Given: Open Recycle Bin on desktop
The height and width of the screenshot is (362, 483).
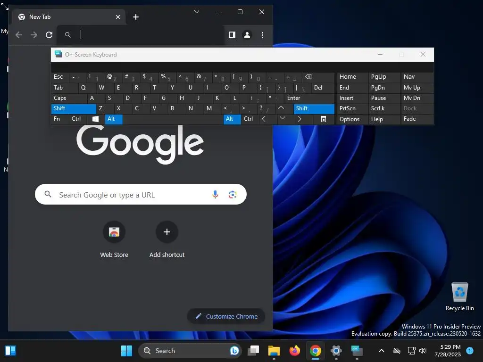Looking at the screenshot, I should (459, 297).
